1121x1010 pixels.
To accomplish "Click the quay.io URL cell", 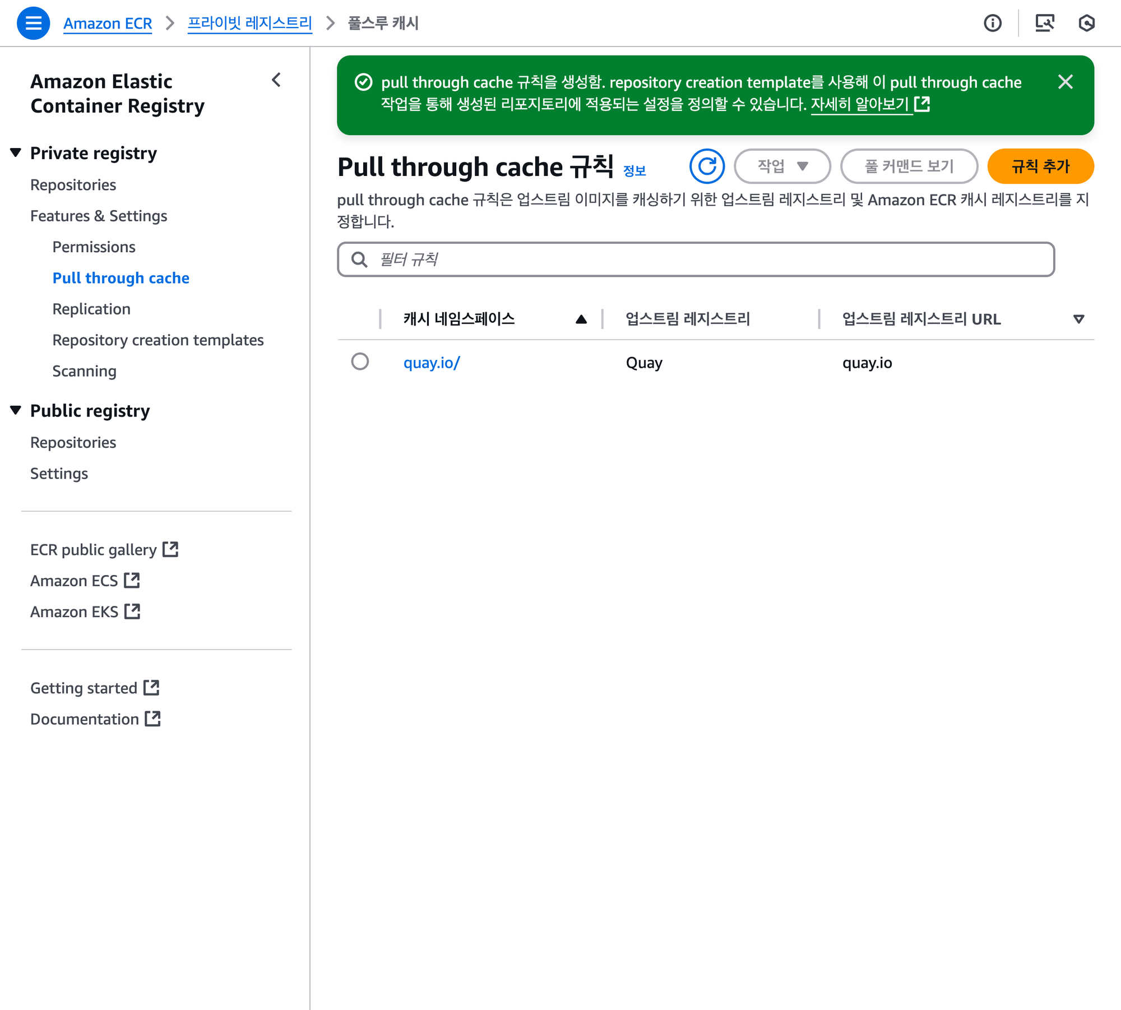I will pyautogui.click(x=867, y=363).
